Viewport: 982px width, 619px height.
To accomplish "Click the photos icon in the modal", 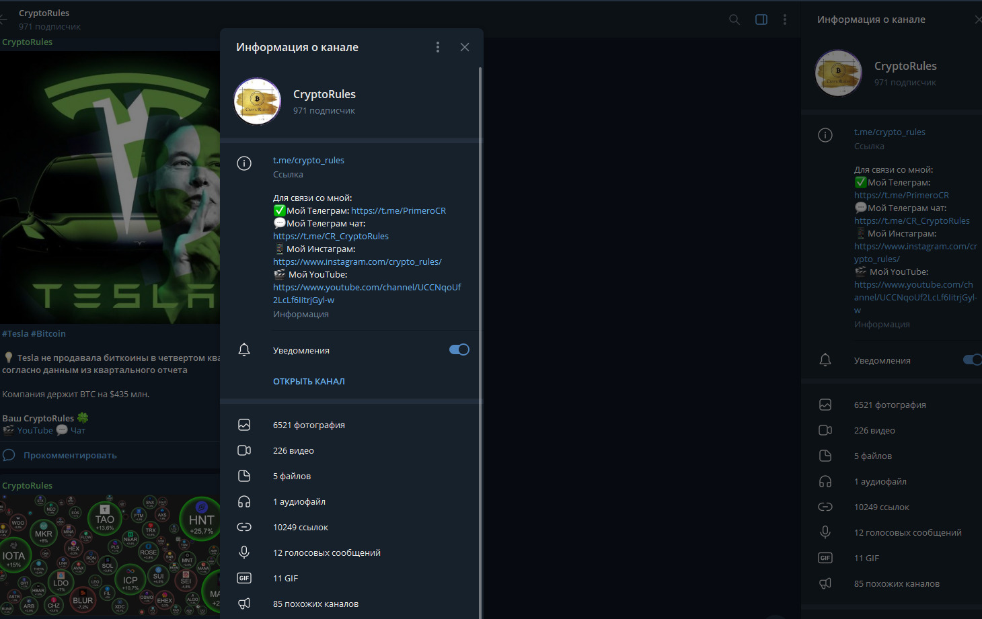I will point(244,425).
